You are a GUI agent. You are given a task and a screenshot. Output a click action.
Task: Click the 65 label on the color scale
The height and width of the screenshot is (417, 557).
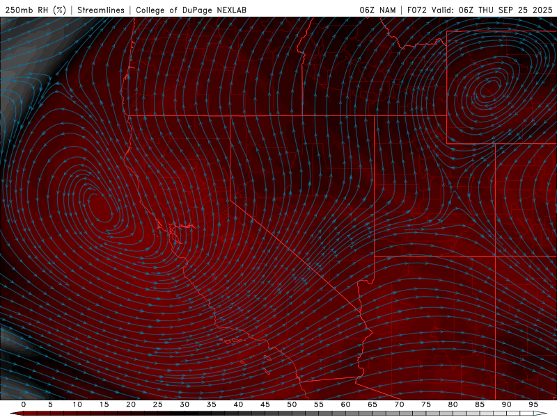click(372, 404)
